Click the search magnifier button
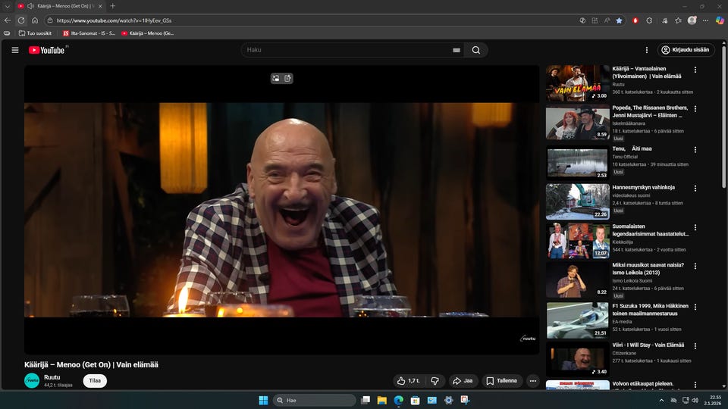The height and width of the screenshot is (409, 728). point(475,50)
